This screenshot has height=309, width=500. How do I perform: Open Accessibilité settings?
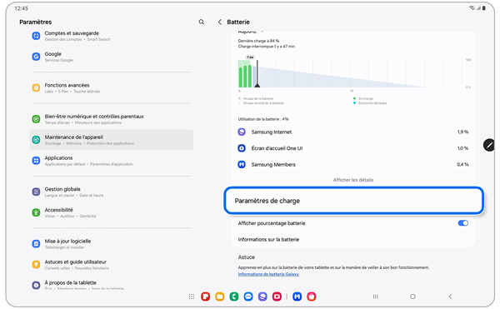pyautogui.click(x=112, y=212)
